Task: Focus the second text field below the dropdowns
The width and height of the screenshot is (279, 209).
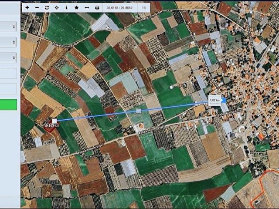Action: (x=8, y=89)
